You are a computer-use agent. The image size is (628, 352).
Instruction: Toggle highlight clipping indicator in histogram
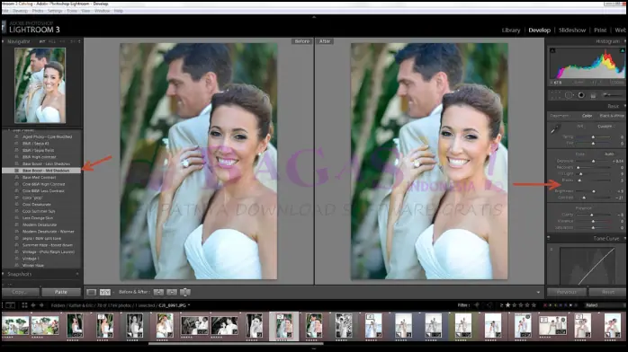tap(623, 51)
